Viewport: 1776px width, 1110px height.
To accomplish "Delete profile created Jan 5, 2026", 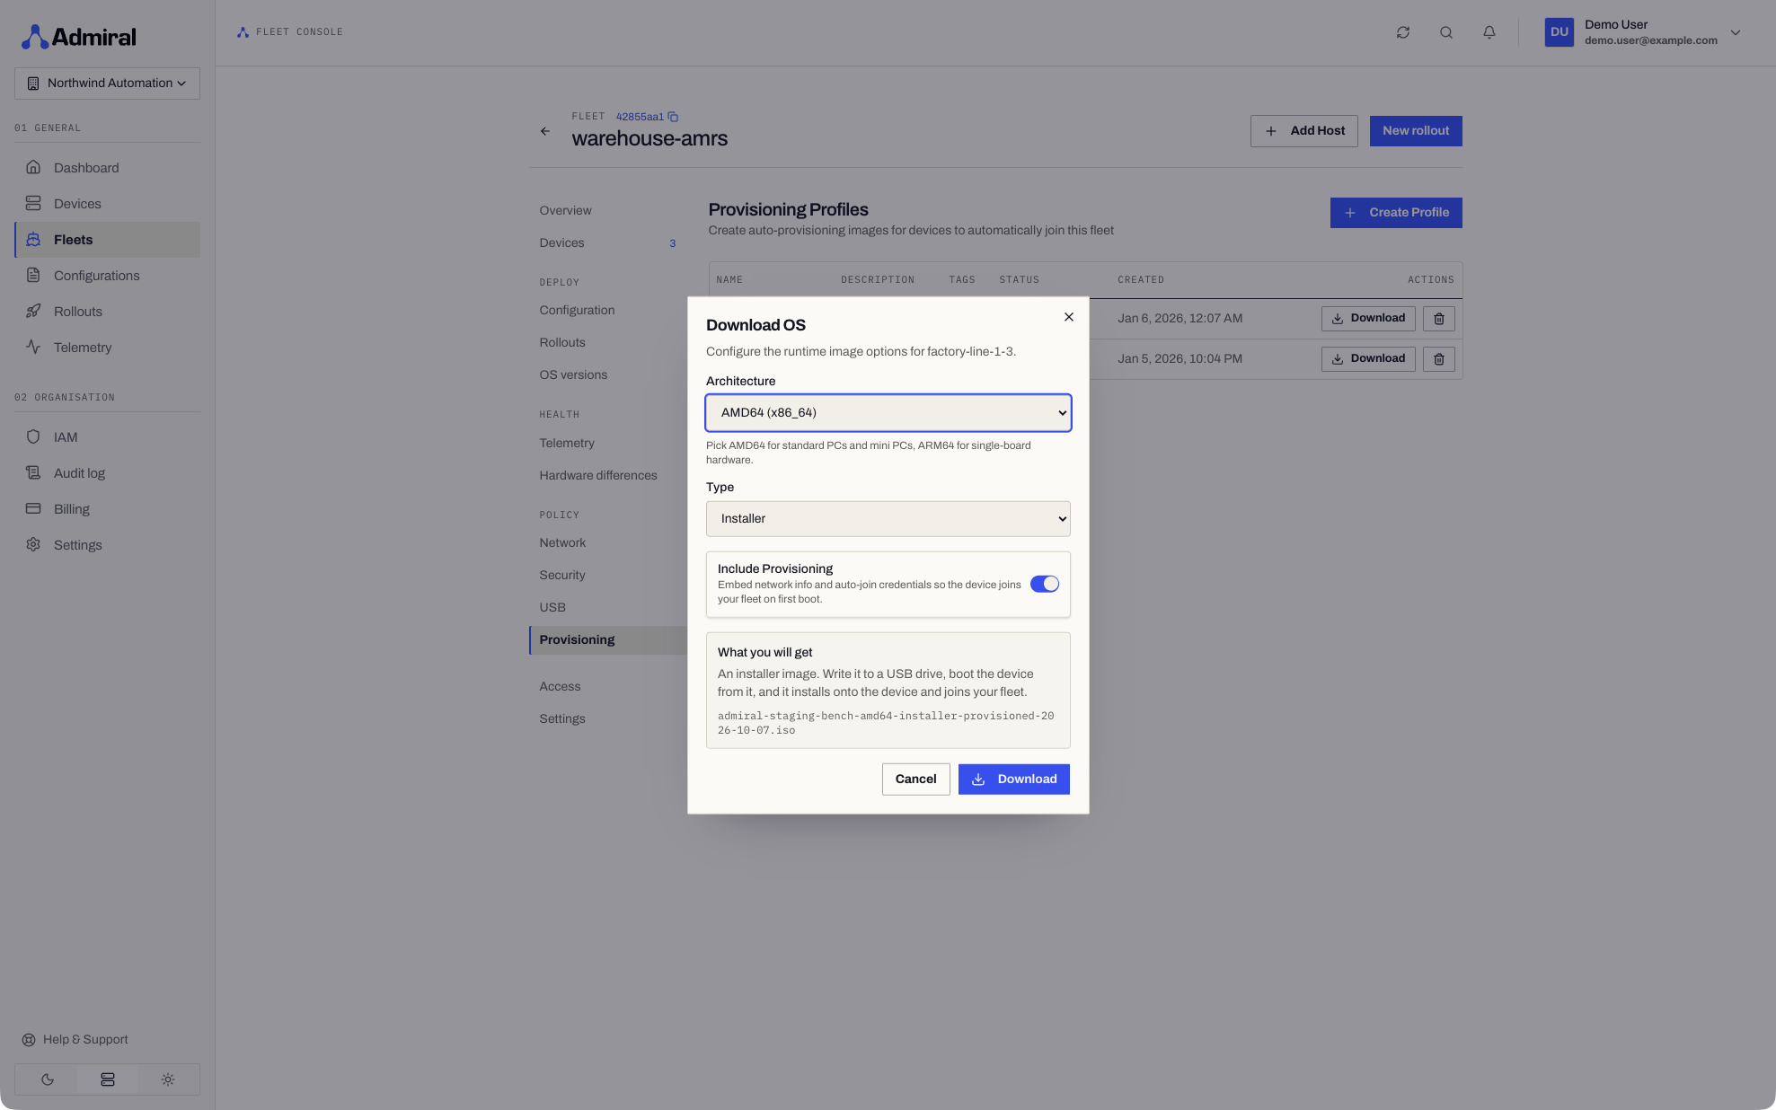I will tap(1439, 359).
